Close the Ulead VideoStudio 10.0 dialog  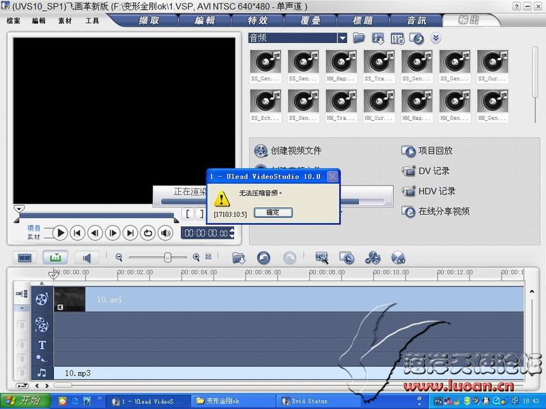pyautogui.click(x=332, y=177)
